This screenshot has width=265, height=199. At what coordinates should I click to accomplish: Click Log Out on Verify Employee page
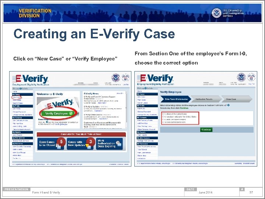click(251, 84)
